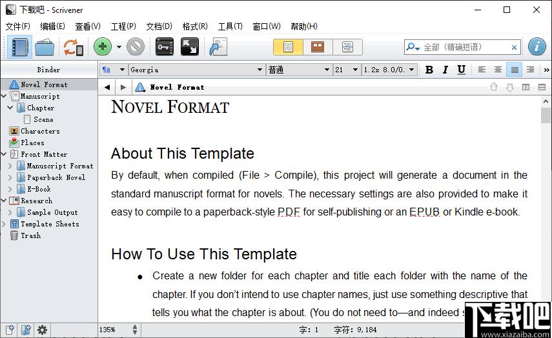Viewport: 552px width, 338px height.
Task: Switch to outliner view
Action: click(x=347, y=47)
